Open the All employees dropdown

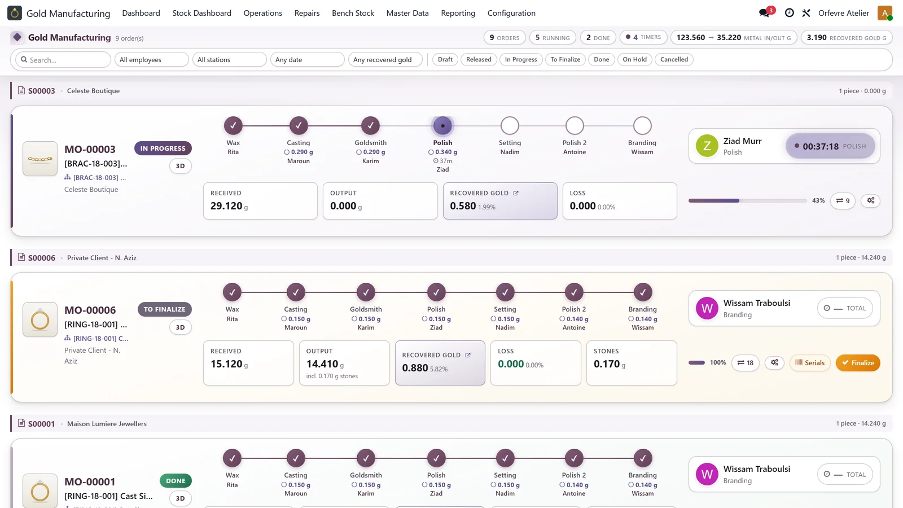[152, 59]
